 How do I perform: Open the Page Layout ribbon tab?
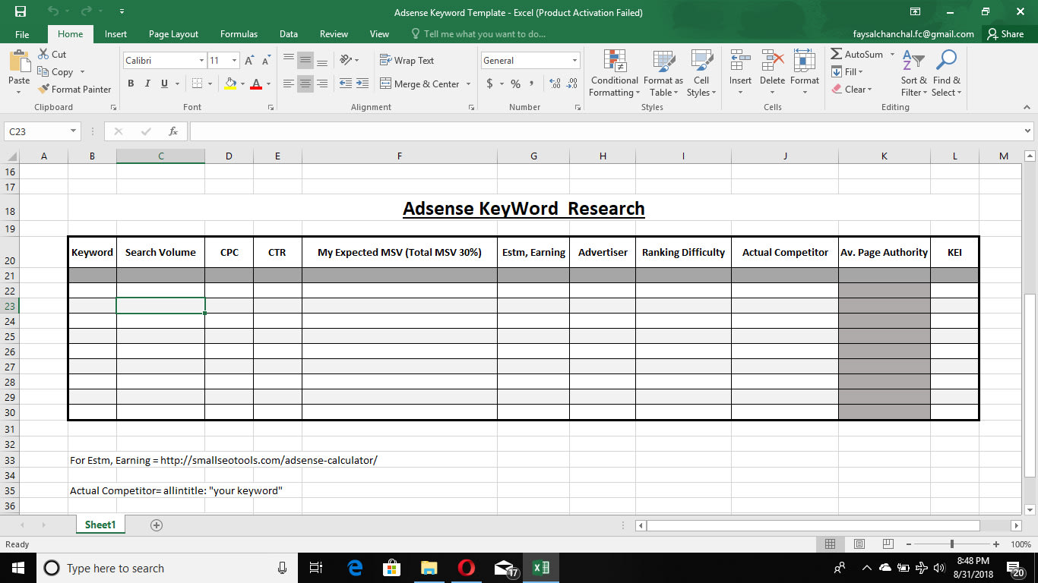tap(173, 33)
